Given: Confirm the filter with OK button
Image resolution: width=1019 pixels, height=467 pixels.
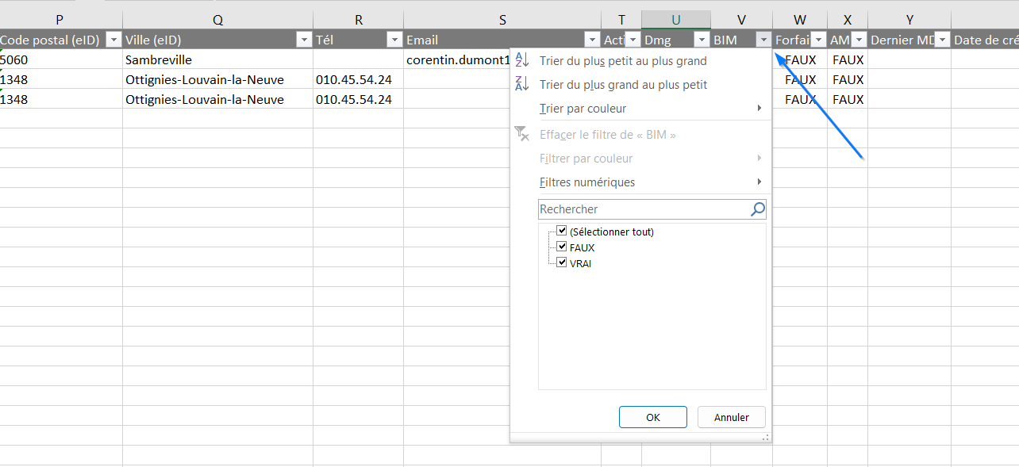Looking at the screenshot, I should tap(653, 417).
